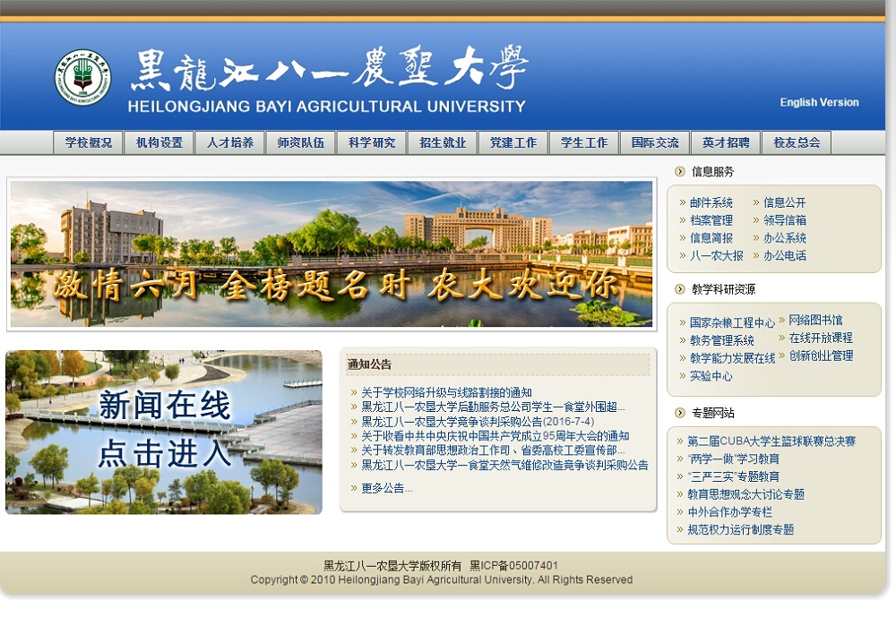Image resolution: width=896 pixels, height=617 pixels.
Task: Open notice 一食堂天然气维修改造竞争谈判采购公告
Action: 505,465
